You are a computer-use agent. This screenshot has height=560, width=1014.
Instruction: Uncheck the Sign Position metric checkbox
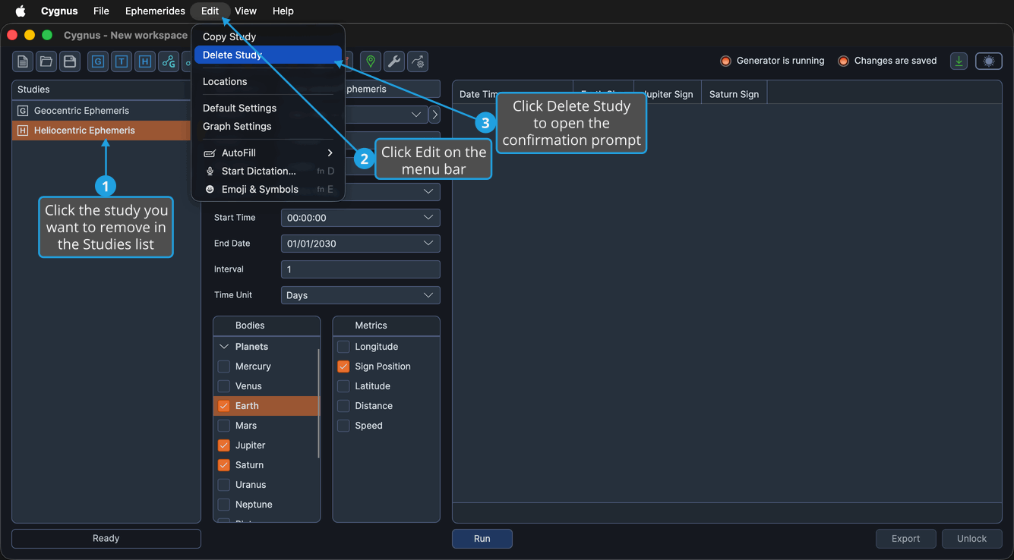(343, 367)
